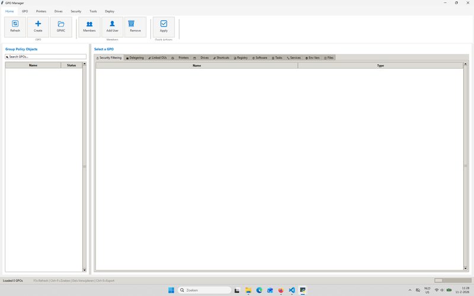Open the Tools ribbon tab

(x=93, y=11)
